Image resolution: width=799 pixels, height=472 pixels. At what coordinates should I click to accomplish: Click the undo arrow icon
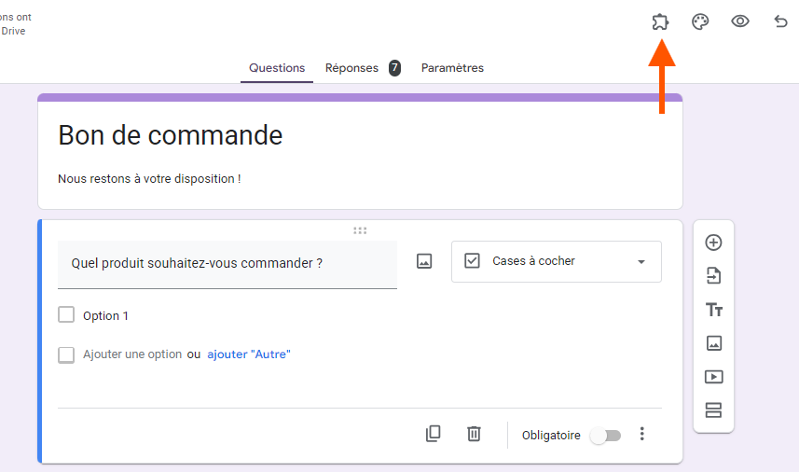(x=780, y=21)
